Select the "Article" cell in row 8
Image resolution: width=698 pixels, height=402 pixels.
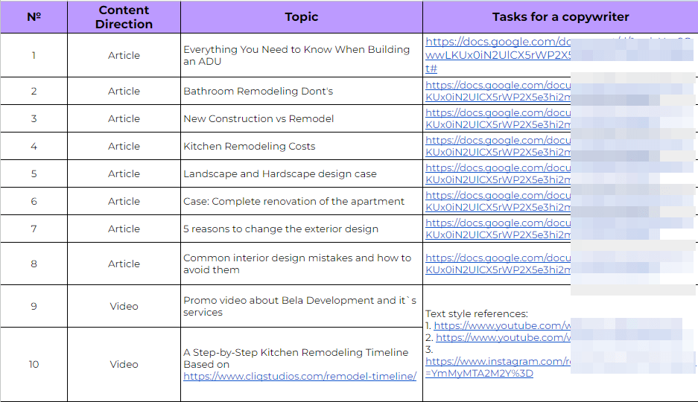124,264
